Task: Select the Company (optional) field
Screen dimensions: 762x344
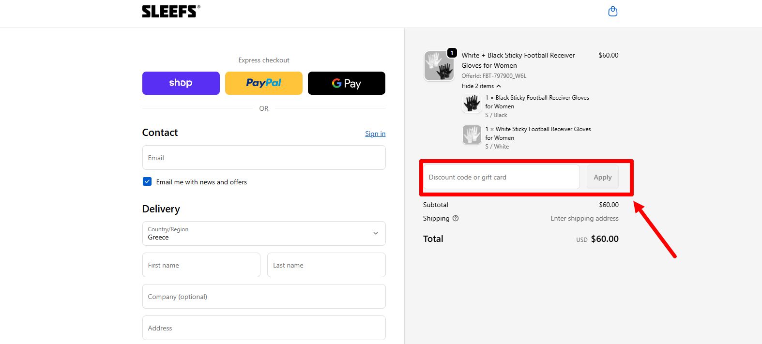Action: [x=264, y=297]
